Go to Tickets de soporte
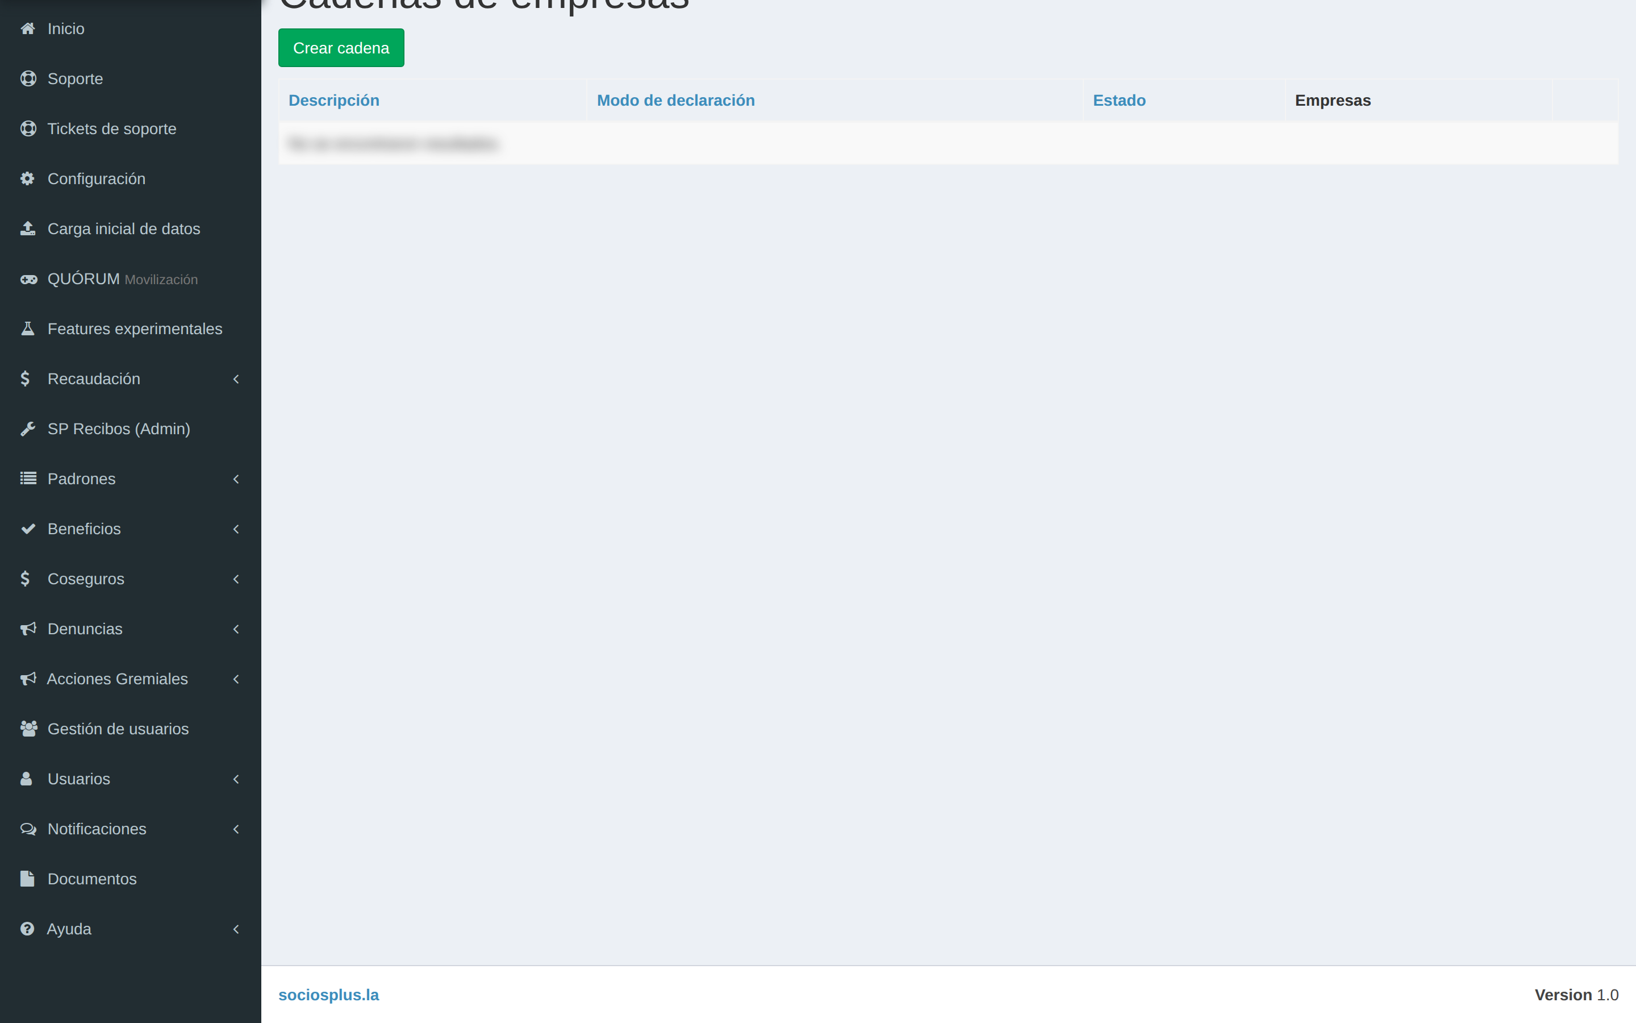This screenshot has height=1023, width=1636. 131,128
